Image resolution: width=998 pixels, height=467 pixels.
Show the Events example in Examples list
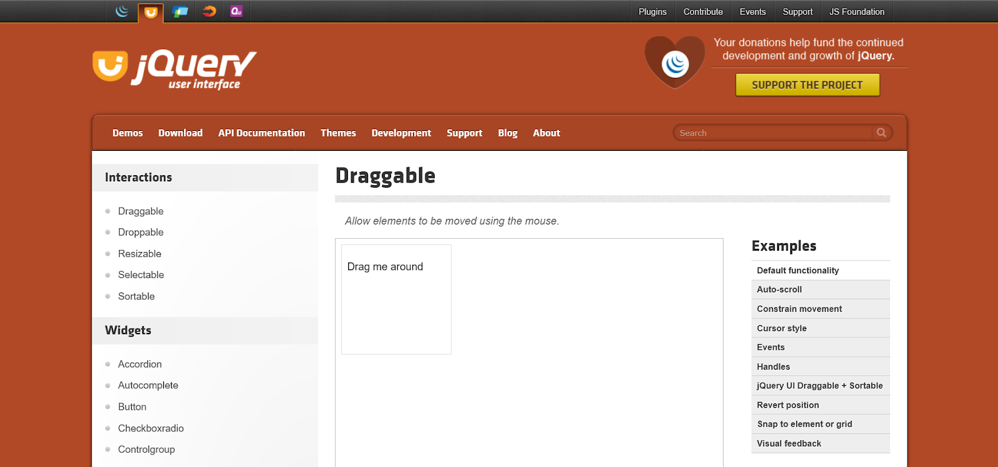click(x=821, y=347)
